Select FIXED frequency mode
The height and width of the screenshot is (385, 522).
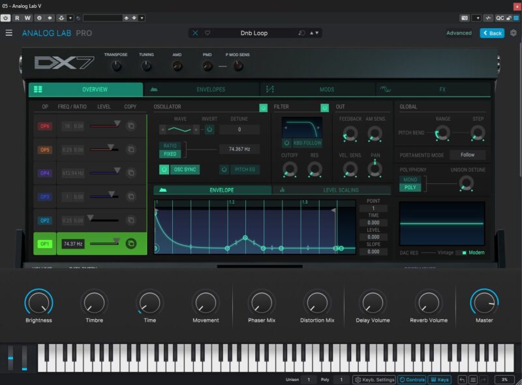(x=170, y=154)
